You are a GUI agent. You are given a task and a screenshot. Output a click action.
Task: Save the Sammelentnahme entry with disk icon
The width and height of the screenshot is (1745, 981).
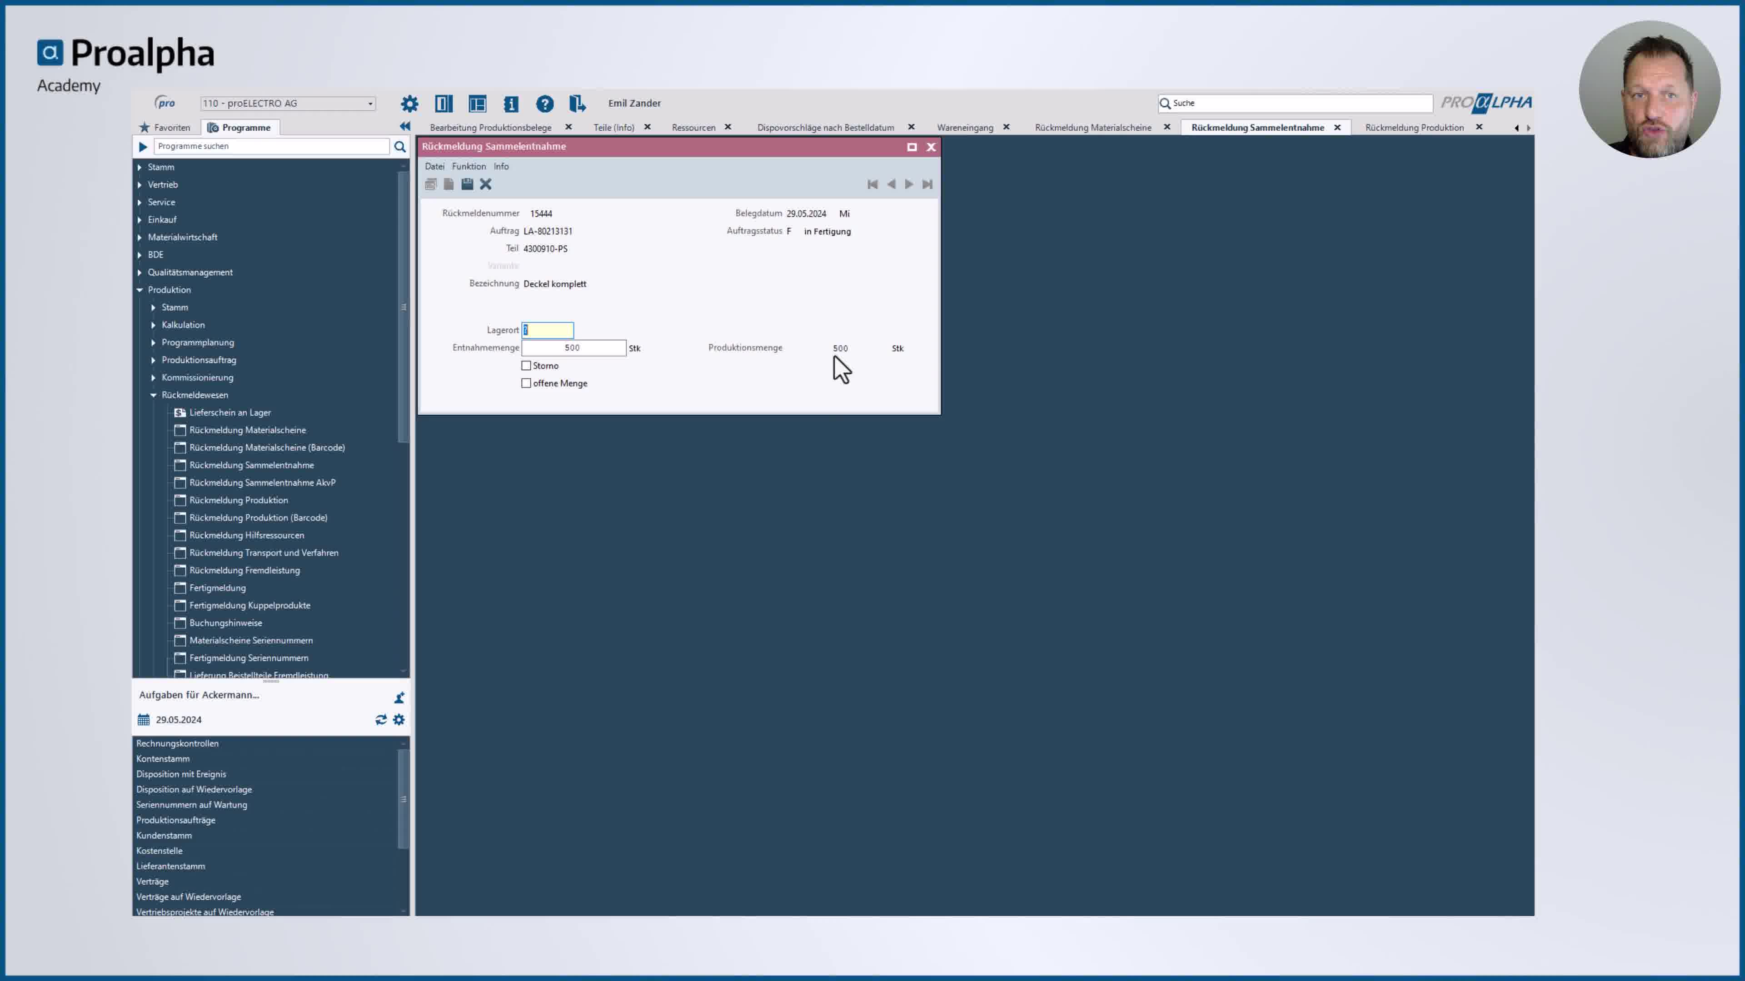coord(468,184)
